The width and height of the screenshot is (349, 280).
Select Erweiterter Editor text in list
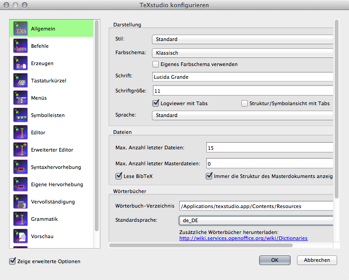pos(52,150)
